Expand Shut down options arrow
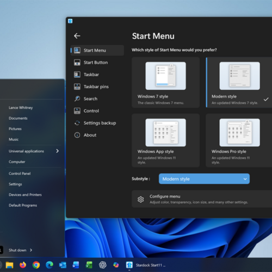This screenshot has width=272, height=272. (x=31, y=250)
